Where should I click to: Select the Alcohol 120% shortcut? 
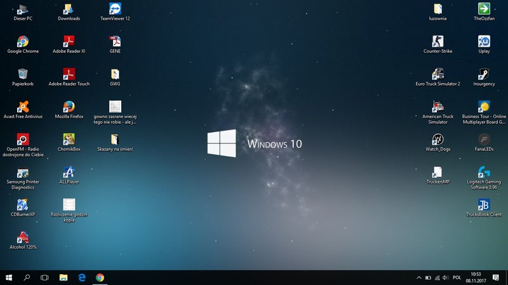click(x=23, y=237)
